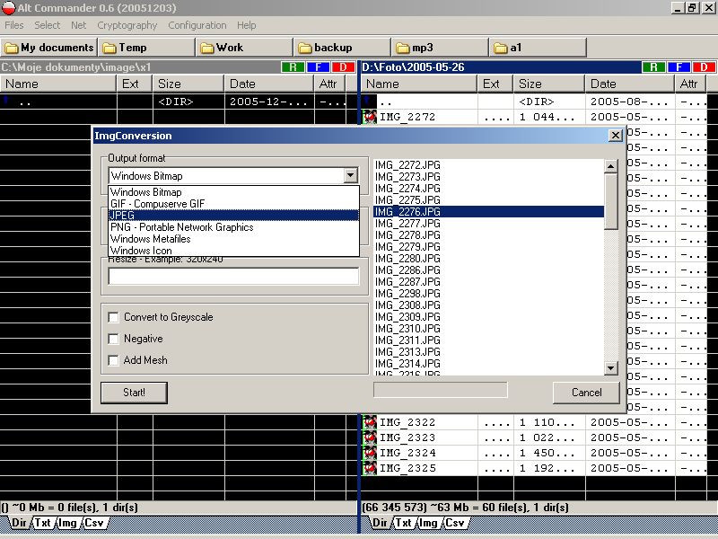This screenshot has height=539, width=718.
Task: Select IMG_2276.JPG in the conversion list
Action: [x=488, y=212]
